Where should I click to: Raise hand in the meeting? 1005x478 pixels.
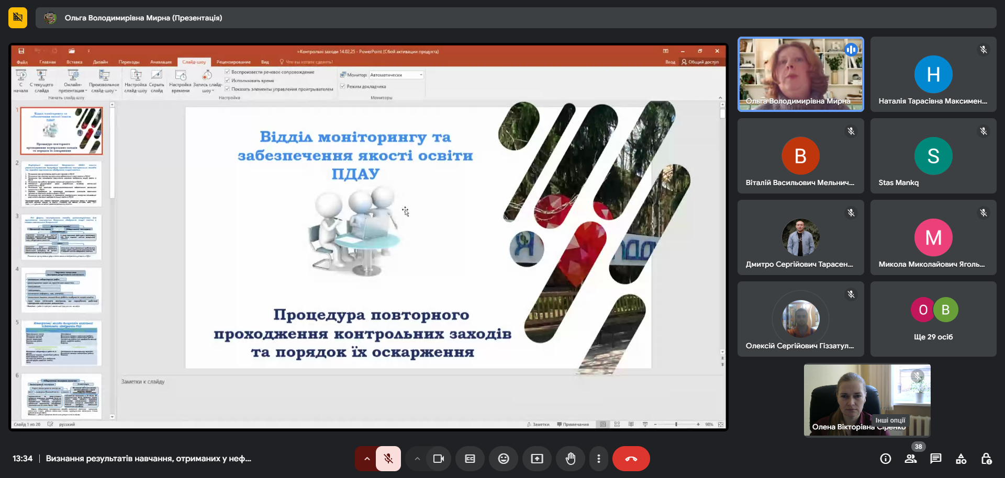coord(571,459)
